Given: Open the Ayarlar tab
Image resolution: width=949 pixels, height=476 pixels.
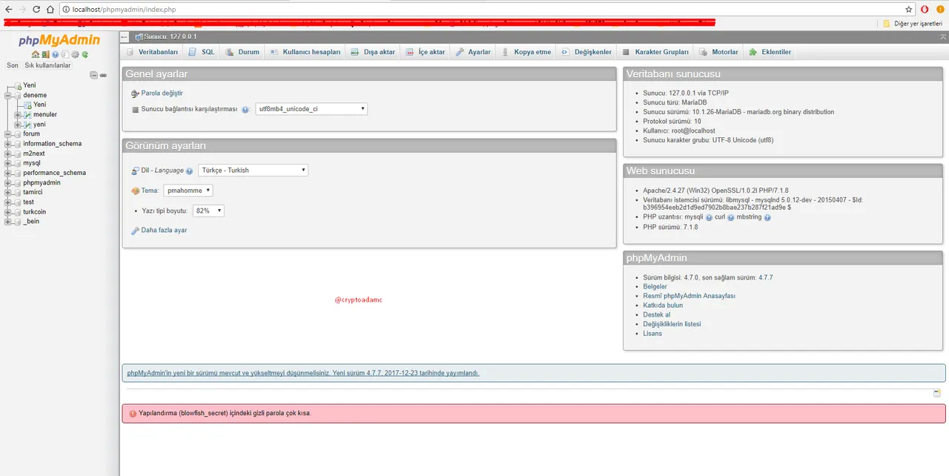Looking at the screenshot, I should point(473,52).
